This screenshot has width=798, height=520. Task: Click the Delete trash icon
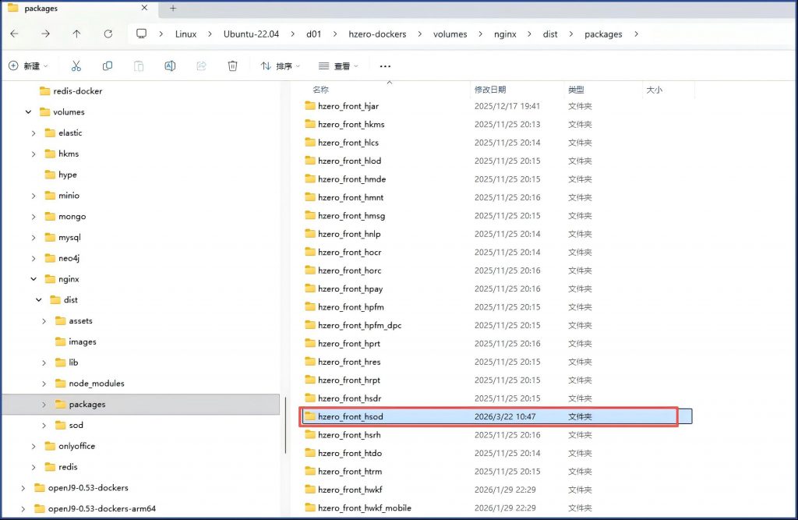(232, 66)
